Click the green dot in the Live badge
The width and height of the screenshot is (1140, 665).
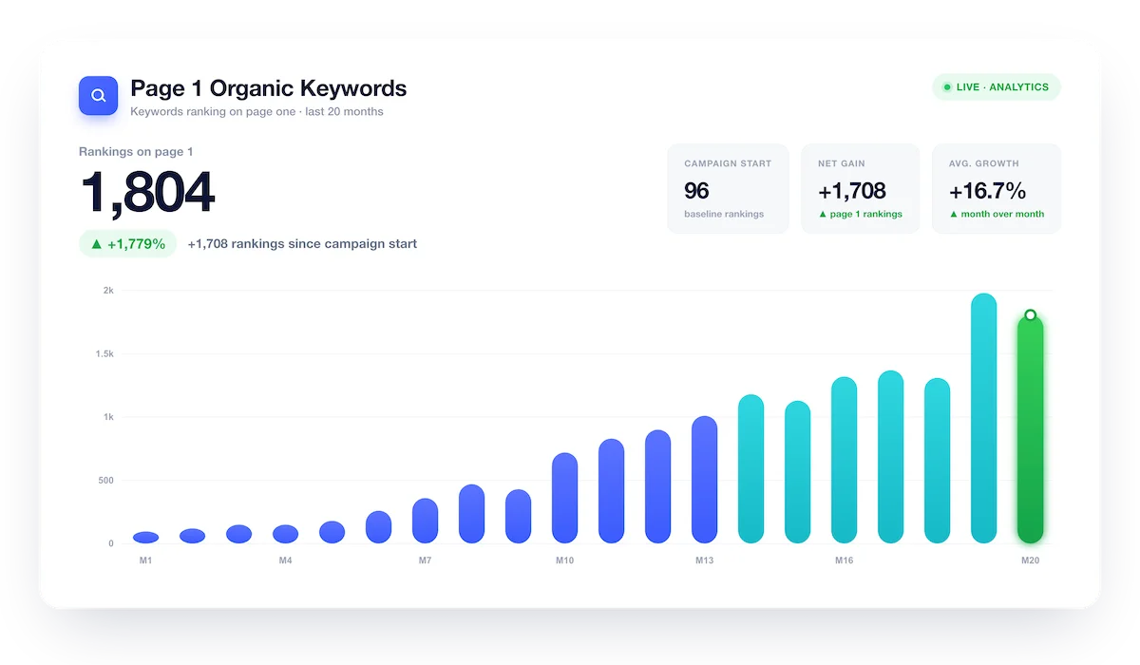point(947,87)
